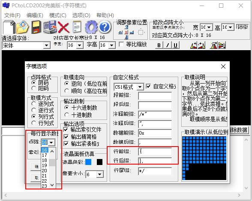Shift pixels up with the up arrow
The height and width of the screenshot is (201, 252).
coord(126,27)
